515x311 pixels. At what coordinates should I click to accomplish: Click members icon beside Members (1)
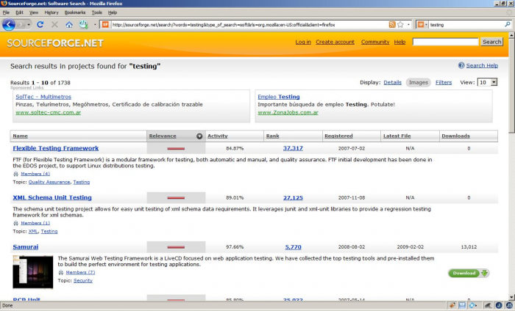15,223
